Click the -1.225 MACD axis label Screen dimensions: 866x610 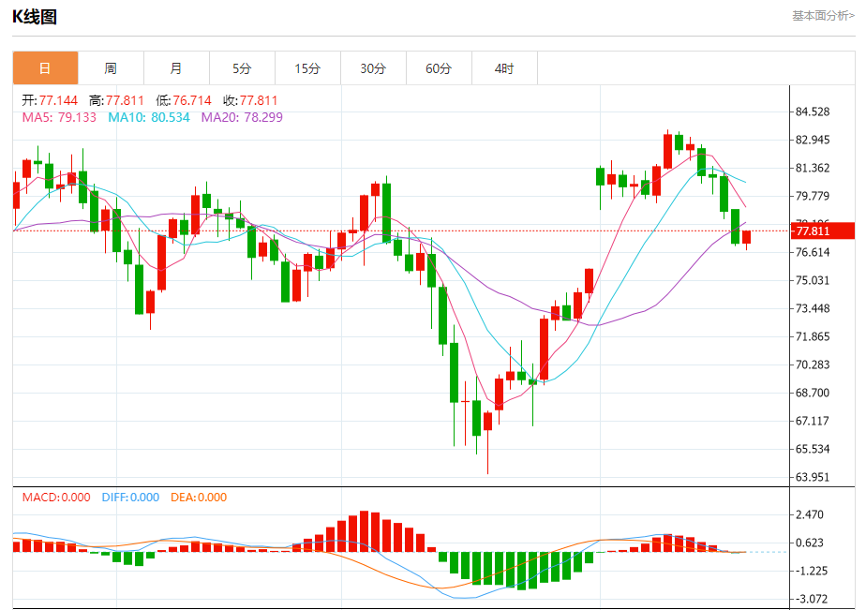[x=811, y=571]
